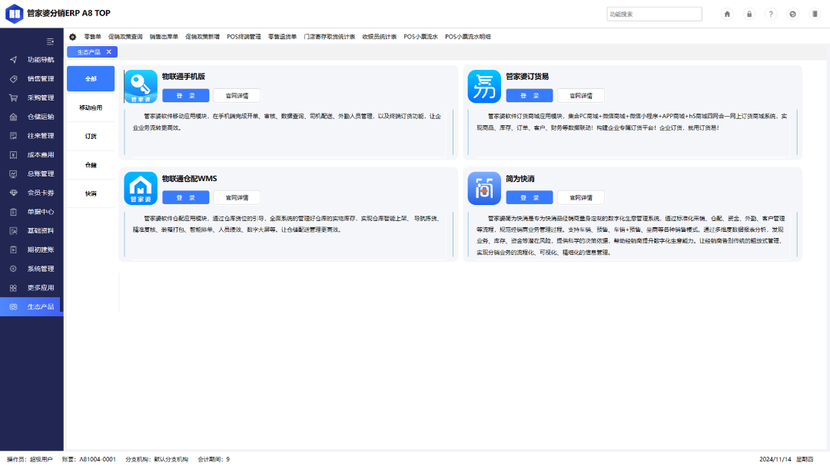
Task: Click the 简为快消 app icon
Action: click(484, 188)
